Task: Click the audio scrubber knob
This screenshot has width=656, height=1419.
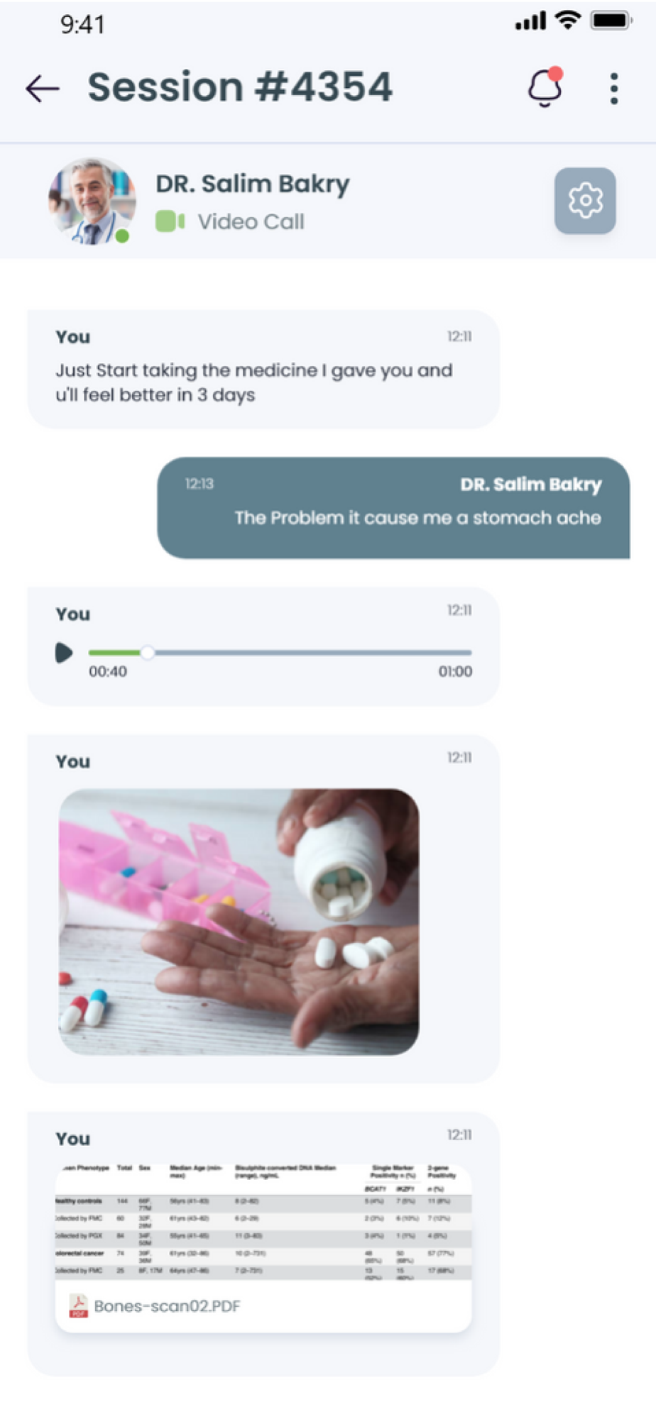Action: click(x=147, y=652)
